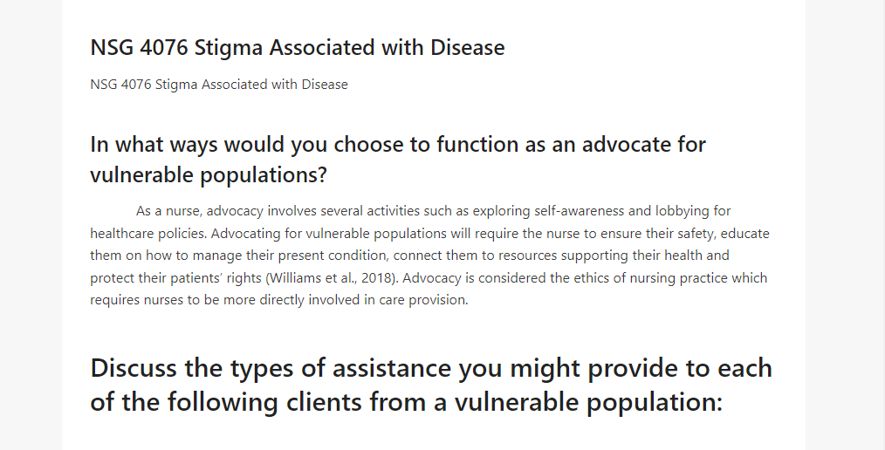Click the word "advocate" in the question heading
The image size is (885, 450).
pyautogui.click(x=626, y=145)
